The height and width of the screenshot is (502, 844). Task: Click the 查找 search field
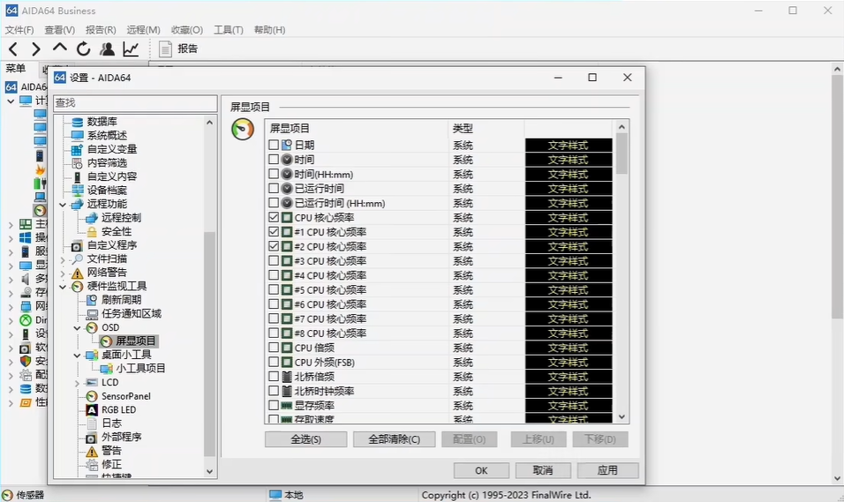(134, 103)
